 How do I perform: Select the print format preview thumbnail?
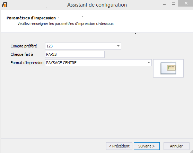point(168,69)
